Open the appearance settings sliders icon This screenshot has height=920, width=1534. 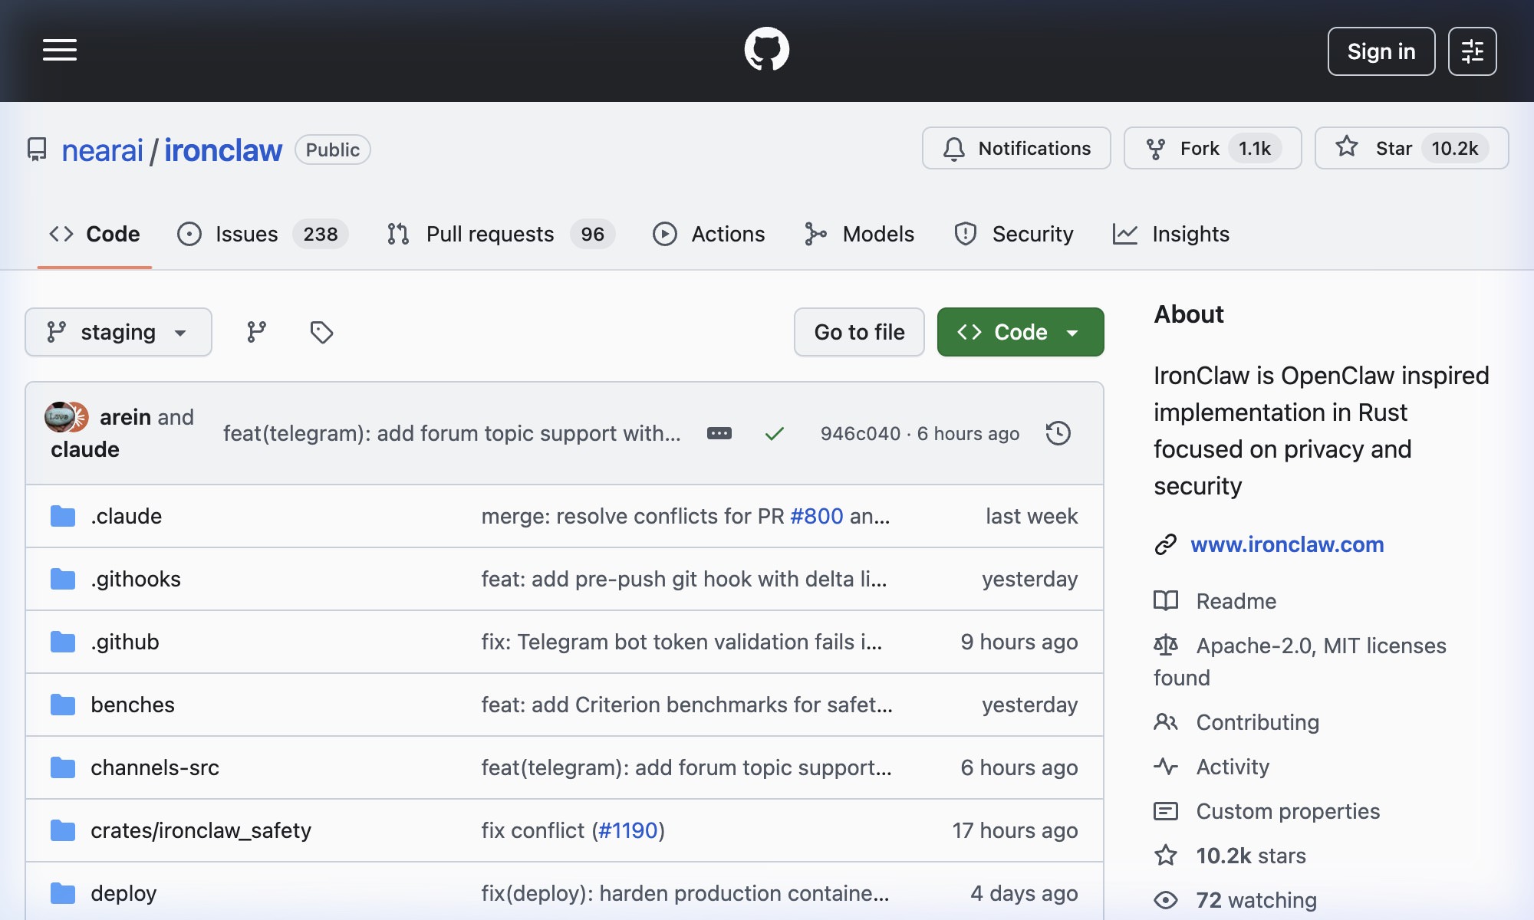point(1472,51)
